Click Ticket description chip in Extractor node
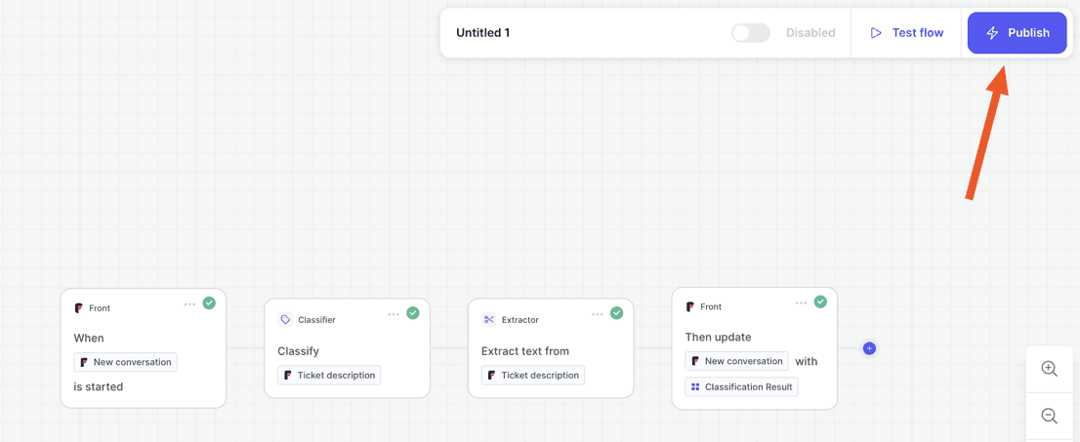The width and height of the screenshot is (1080, 442). click(x=533, y=376)
